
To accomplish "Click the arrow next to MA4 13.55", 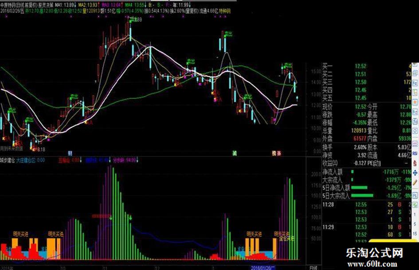I will (145, 5).
